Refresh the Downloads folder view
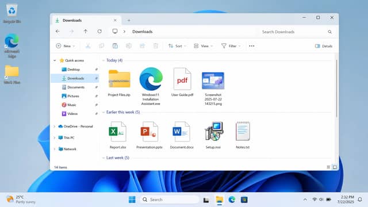The width and height of the screenshot is (368, 207). point(99,31)
